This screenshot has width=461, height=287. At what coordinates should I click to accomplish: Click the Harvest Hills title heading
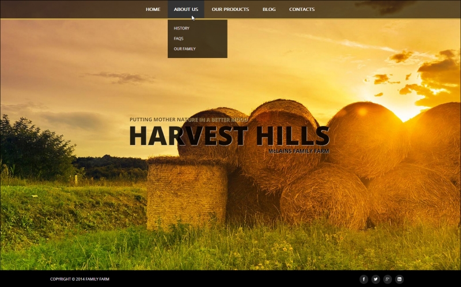[x=229, y=136]
